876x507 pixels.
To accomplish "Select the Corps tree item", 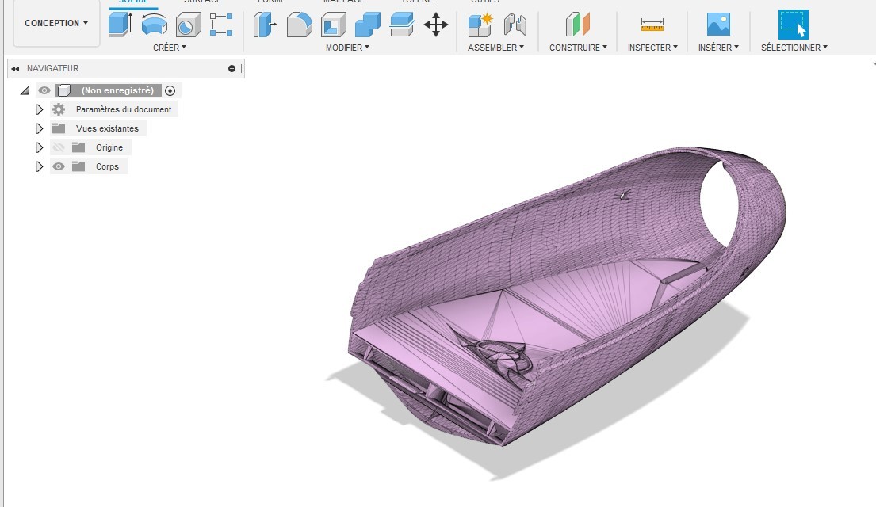I will click(x=107, y=166).
